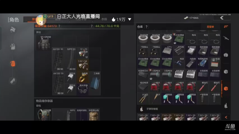
Task: Click the 角色 character title
Action: [x=14, y=20]
